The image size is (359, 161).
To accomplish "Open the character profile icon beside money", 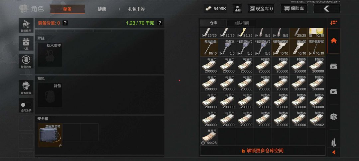I will 237,9.
